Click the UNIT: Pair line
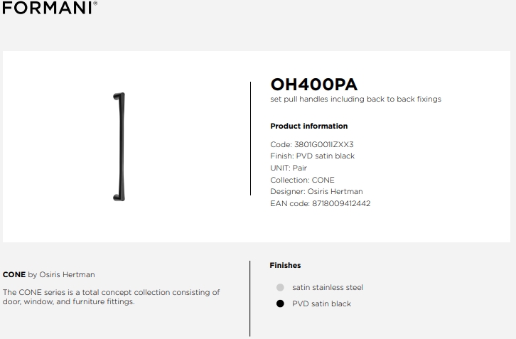516x339 pixels. click(289, 168)
